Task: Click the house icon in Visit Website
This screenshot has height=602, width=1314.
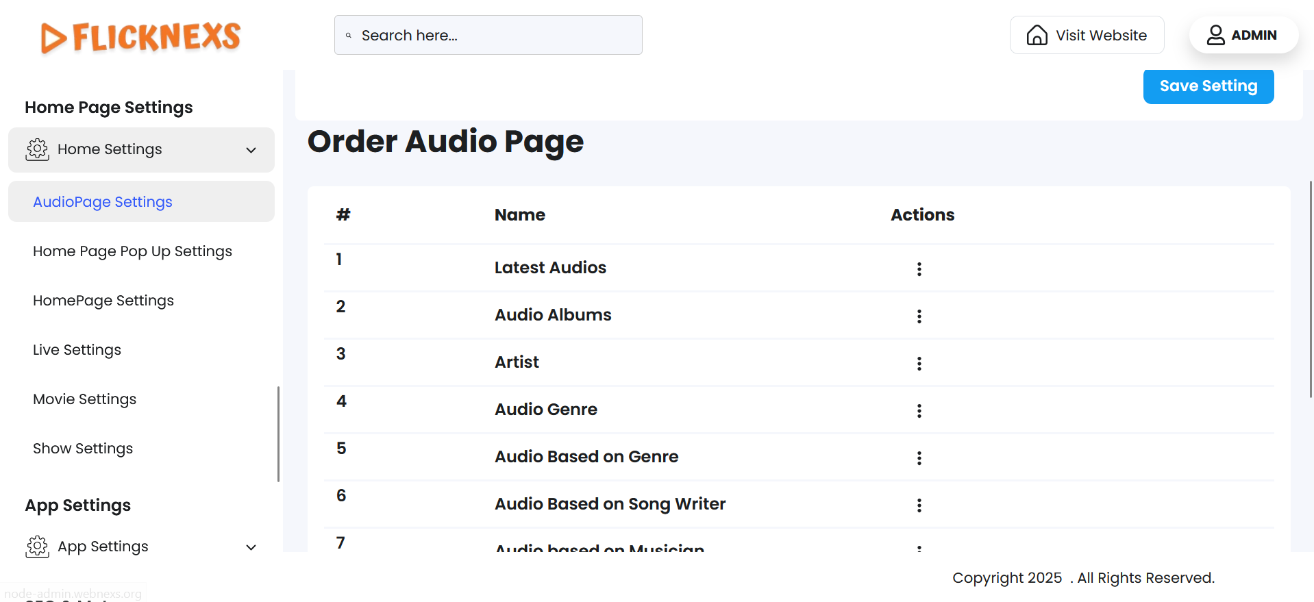Action: click(1037, 35)
